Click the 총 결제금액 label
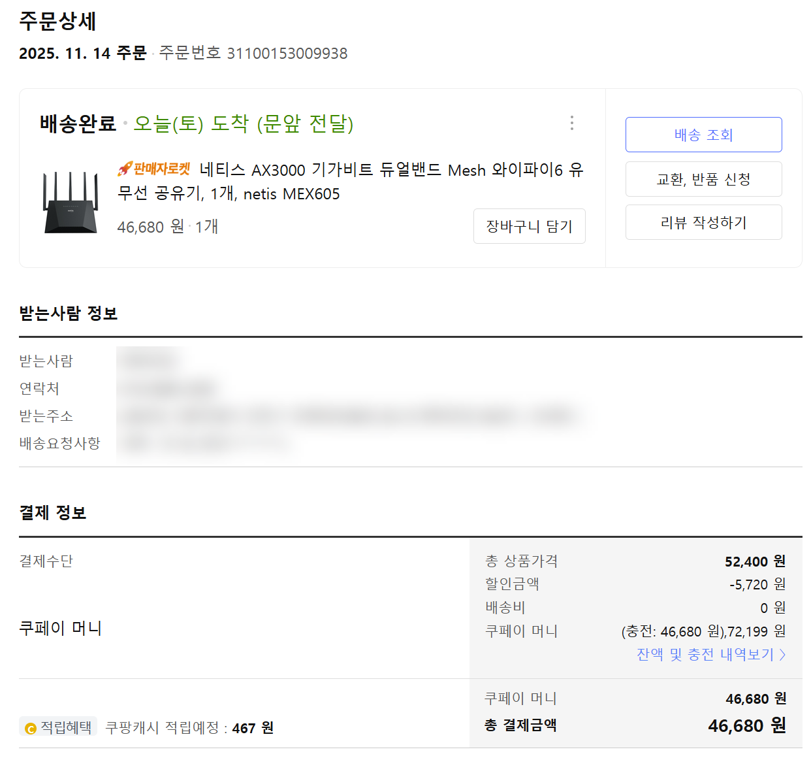This screenshot has width=811, height=758. coord(520,725)
